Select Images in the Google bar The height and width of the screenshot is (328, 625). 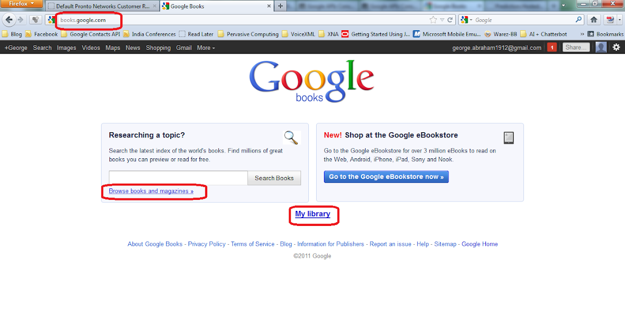67,47
